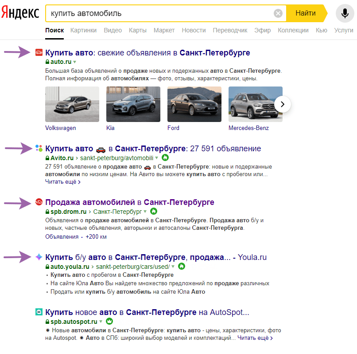357x354 pixels.
Task: Show next car brands in carousel
Action: coord(283,104)
